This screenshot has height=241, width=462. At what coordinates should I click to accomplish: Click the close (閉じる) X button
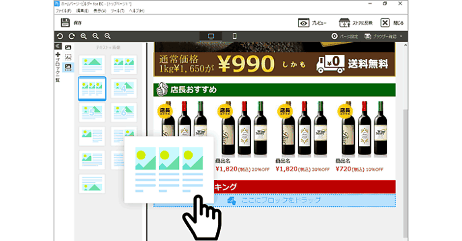[385, 23]
